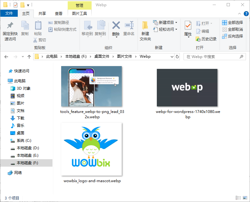250x202 pixels.
Task: Expand the address bar history dropdown
Action: pyautogui.click(x=172, y=57)
